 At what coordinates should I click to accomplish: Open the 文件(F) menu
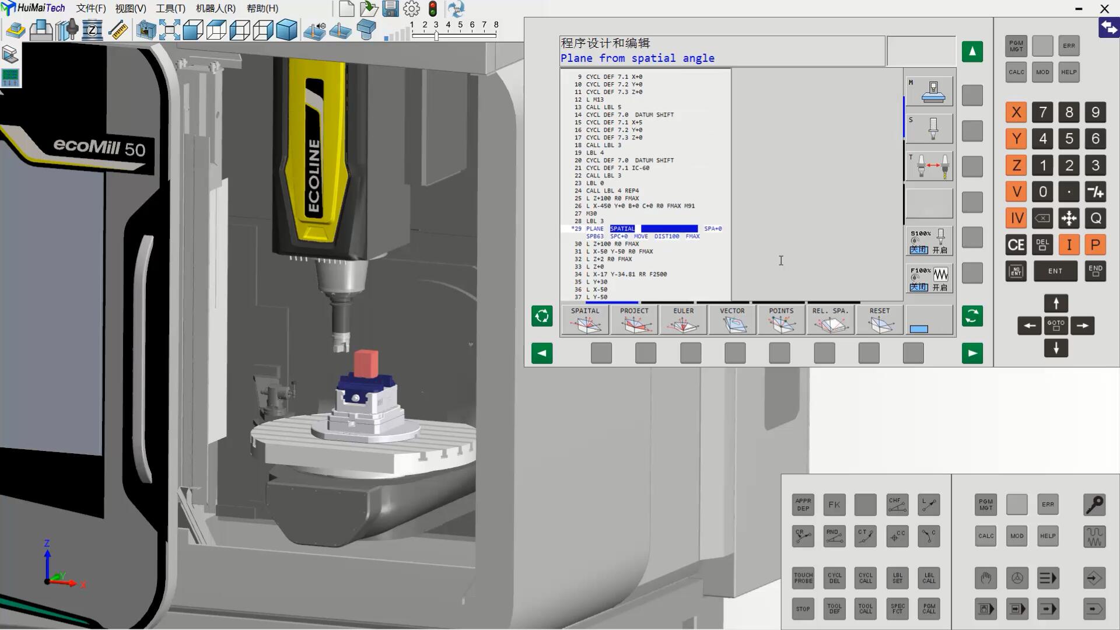click(x=90, y=8)
